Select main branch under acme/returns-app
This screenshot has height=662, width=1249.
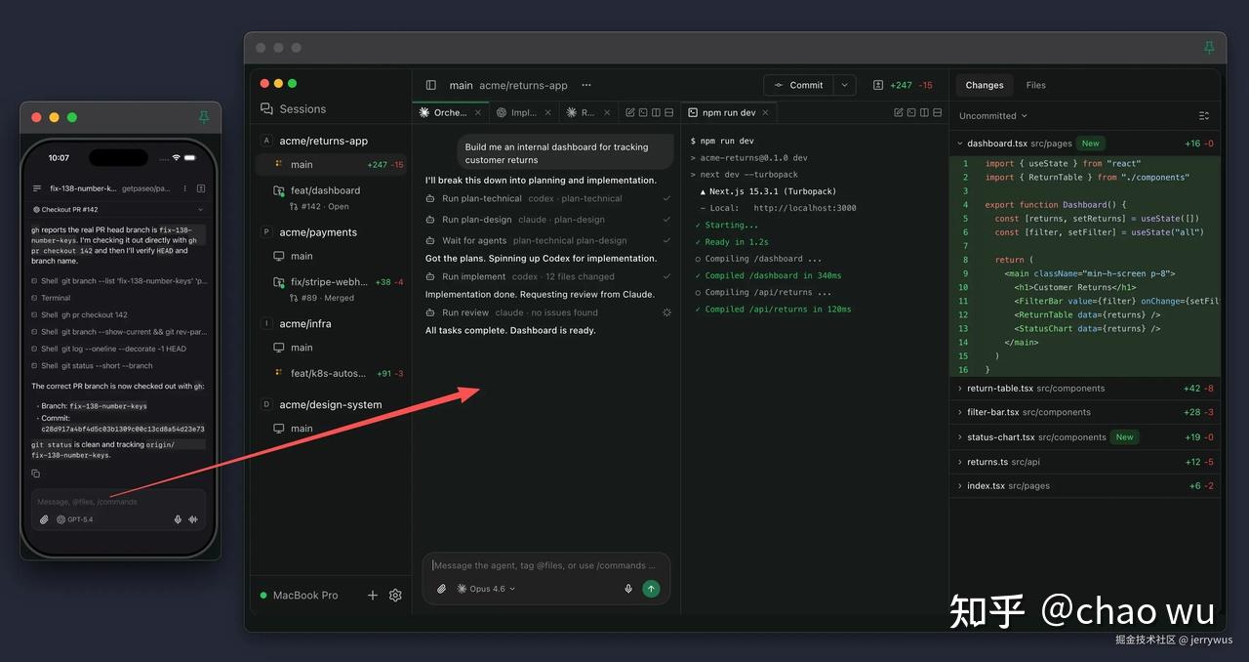point(332,165)
